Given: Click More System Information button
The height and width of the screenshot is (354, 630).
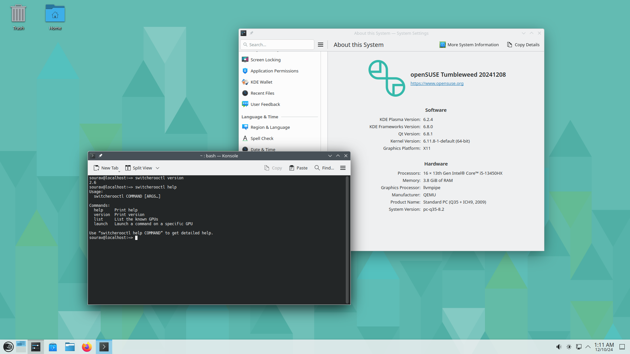Looking at the screenshot, I should (470, 45).
